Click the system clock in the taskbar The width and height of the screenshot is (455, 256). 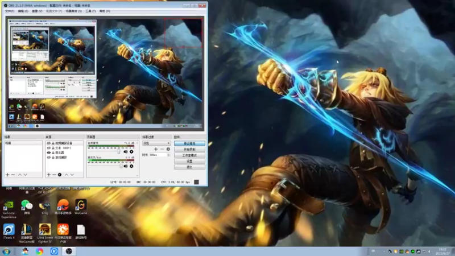point(442,251)
